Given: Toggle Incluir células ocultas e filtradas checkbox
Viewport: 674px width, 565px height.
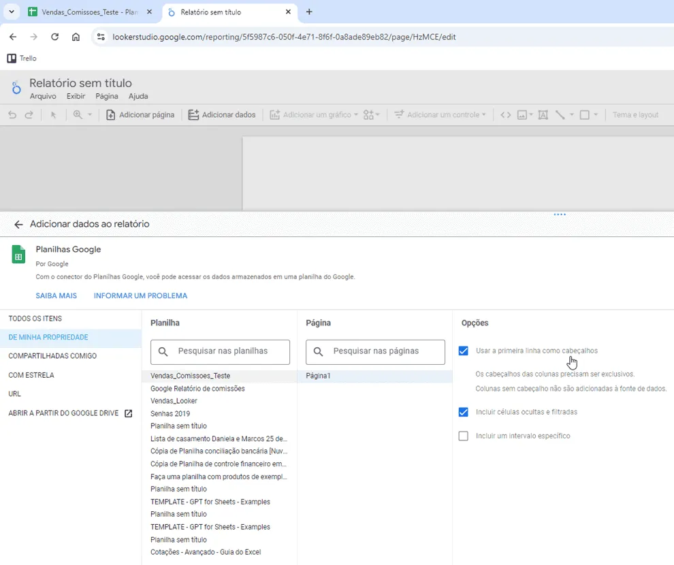Looking at the screenshot, I should tap(464, 412).
